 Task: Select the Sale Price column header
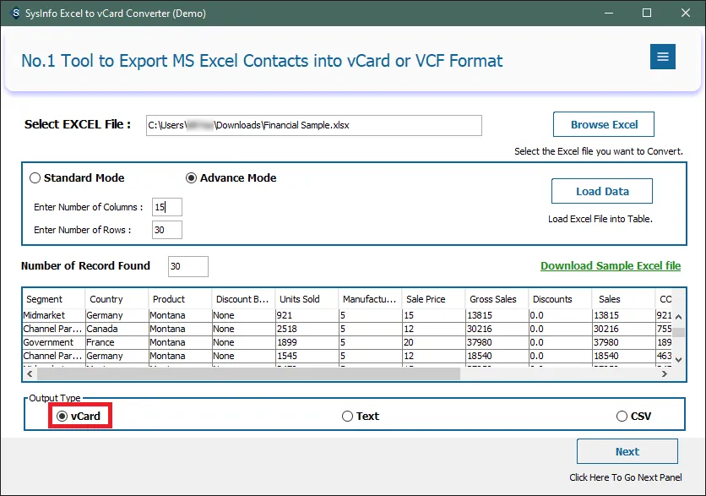[x=433, y=299]
